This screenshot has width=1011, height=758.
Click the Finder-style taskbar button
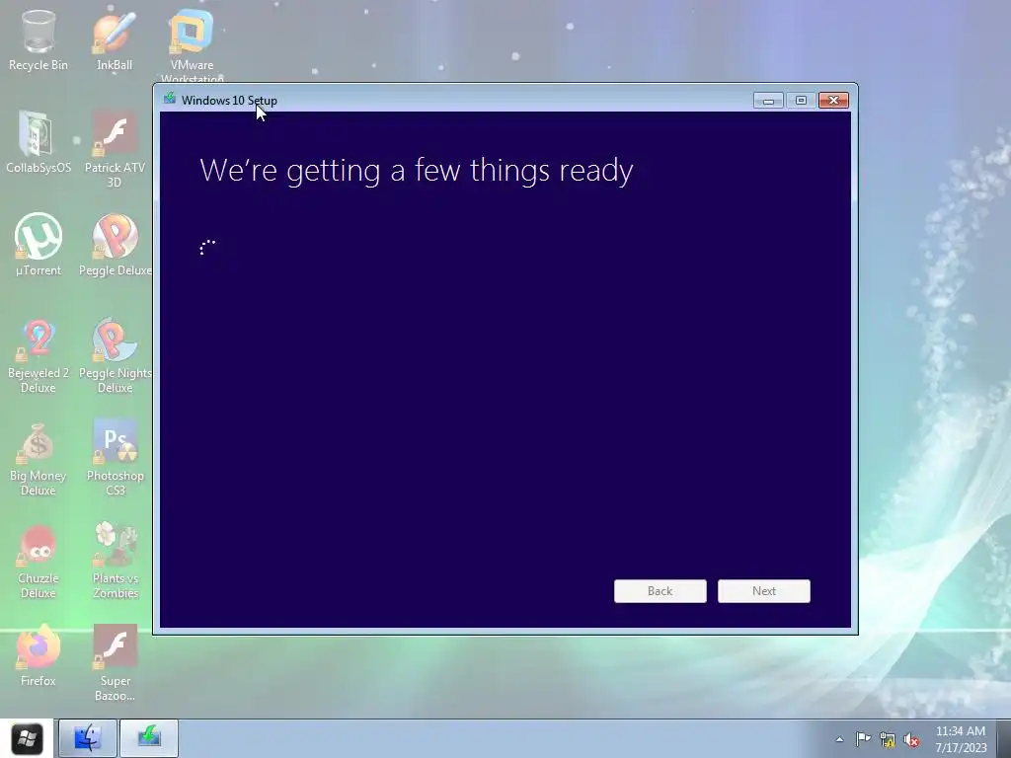click(x=88, y=738)
